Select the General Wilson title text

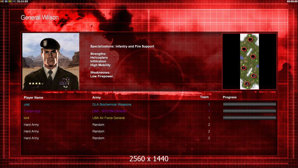tap(40, 18)
